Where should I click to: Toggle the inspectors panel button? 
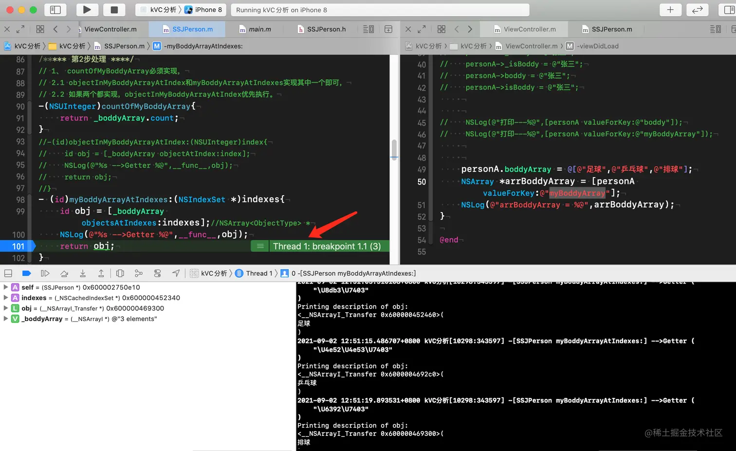click(x=729, y=10)
